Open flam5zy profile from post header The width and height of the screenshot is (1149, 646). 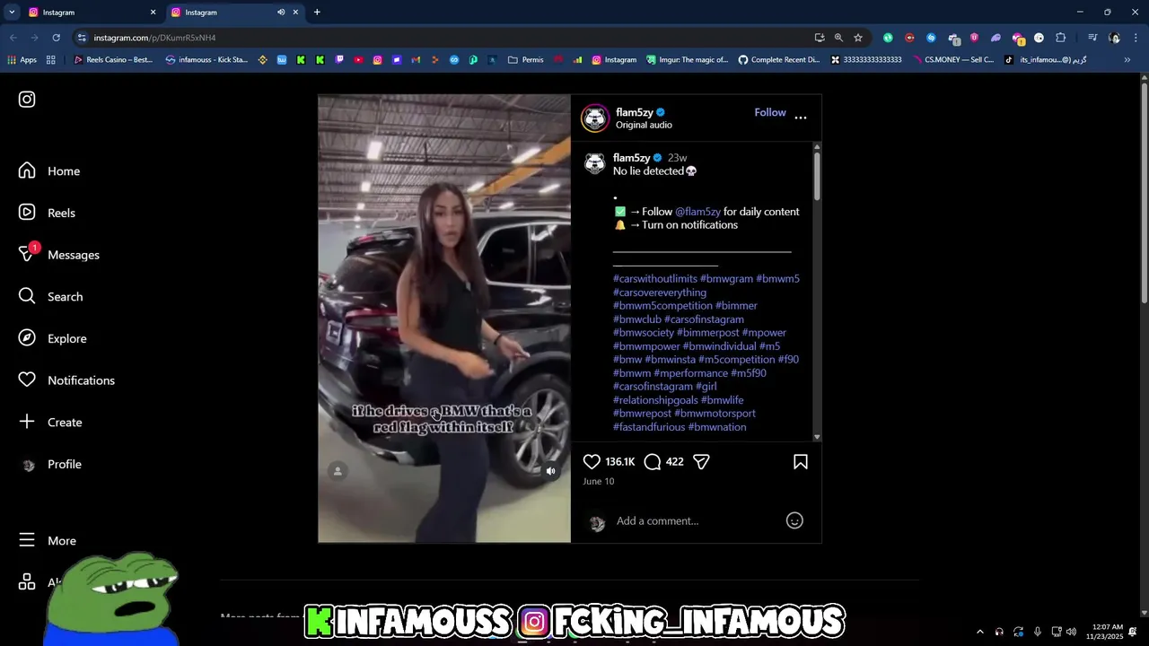[x=634, y=112]
